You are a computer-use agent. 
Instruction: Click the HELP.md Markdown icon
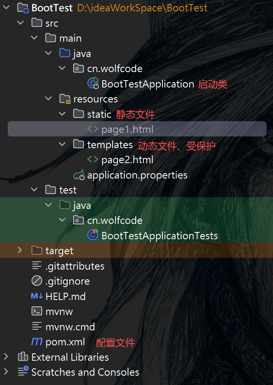pos(36,296)
